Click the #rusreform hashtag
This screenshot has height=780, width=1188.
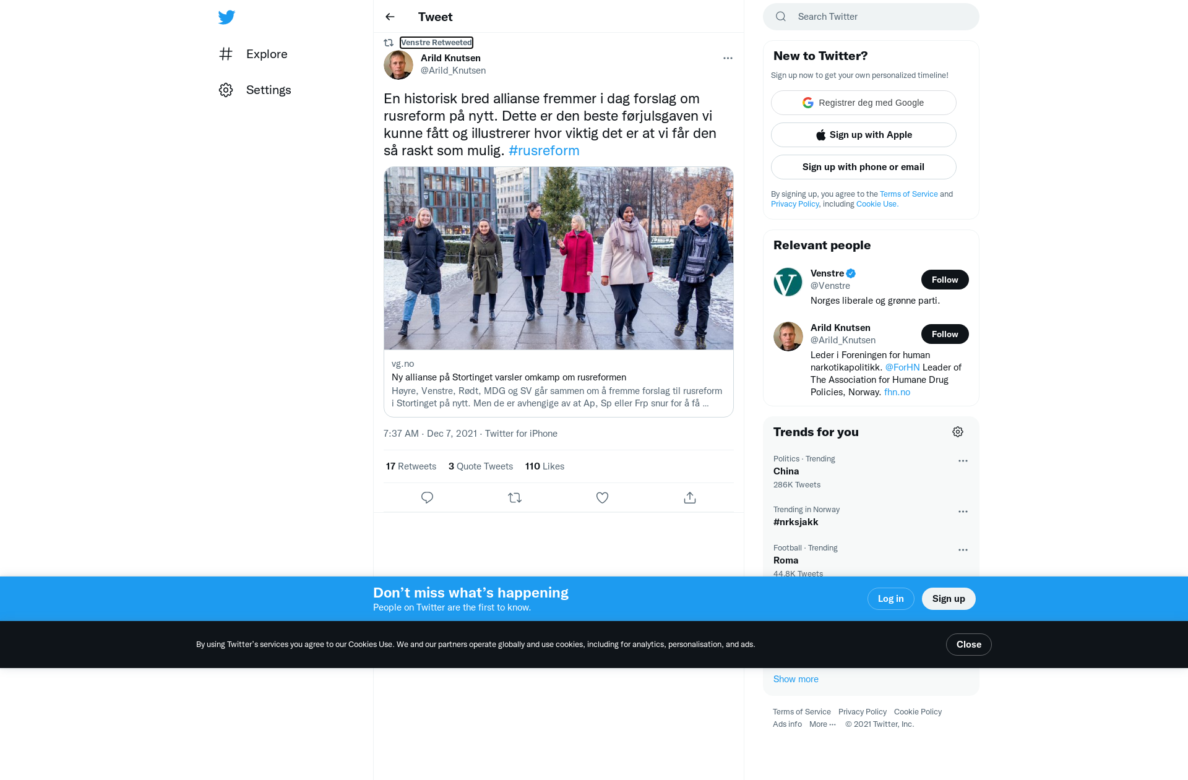click(544, 150)
